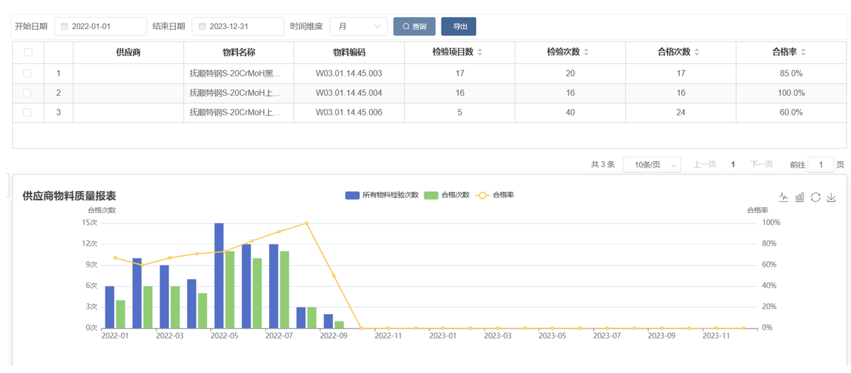
Task: Click the 2022-01 x-axis label
Action: [115, 335]
